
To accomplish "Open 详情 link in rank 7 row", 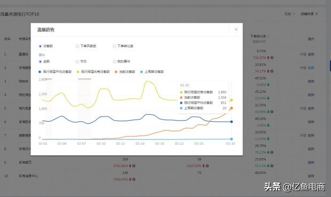I will click(x=303, y=136).
